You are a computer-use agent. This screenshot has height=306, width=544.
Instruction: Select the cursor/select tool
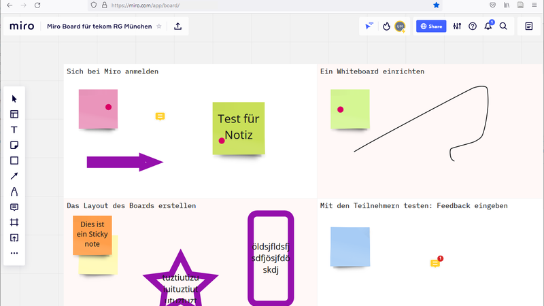coord(14,99)
